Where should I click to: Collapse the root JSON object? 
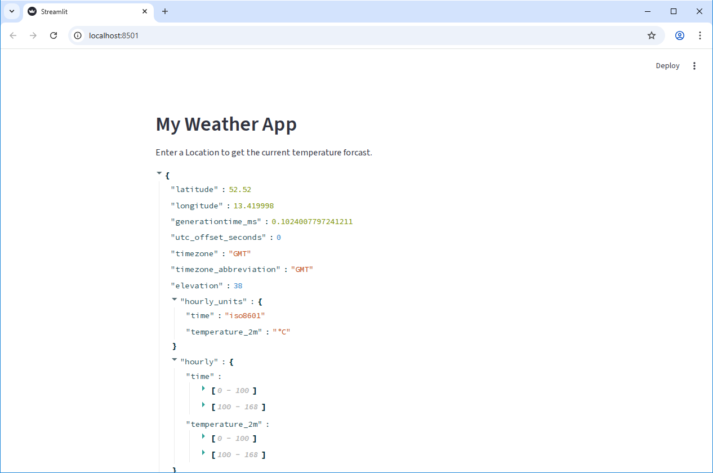159,173
